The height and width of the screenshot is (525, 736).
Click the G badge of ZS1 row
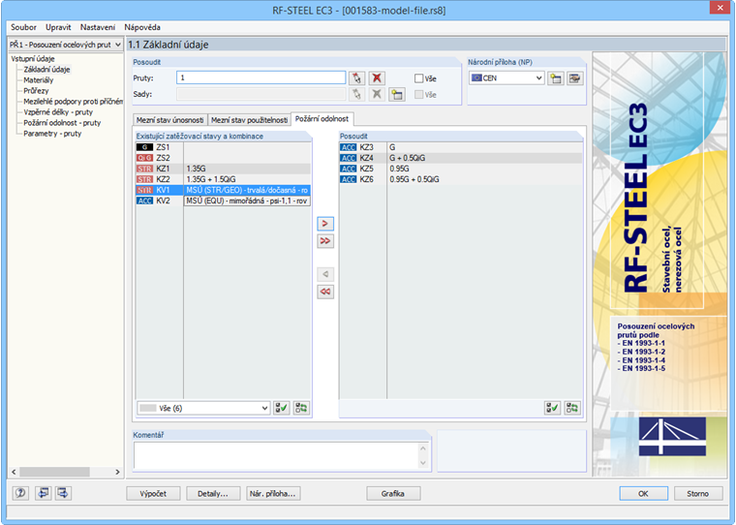tap(144, 147)
